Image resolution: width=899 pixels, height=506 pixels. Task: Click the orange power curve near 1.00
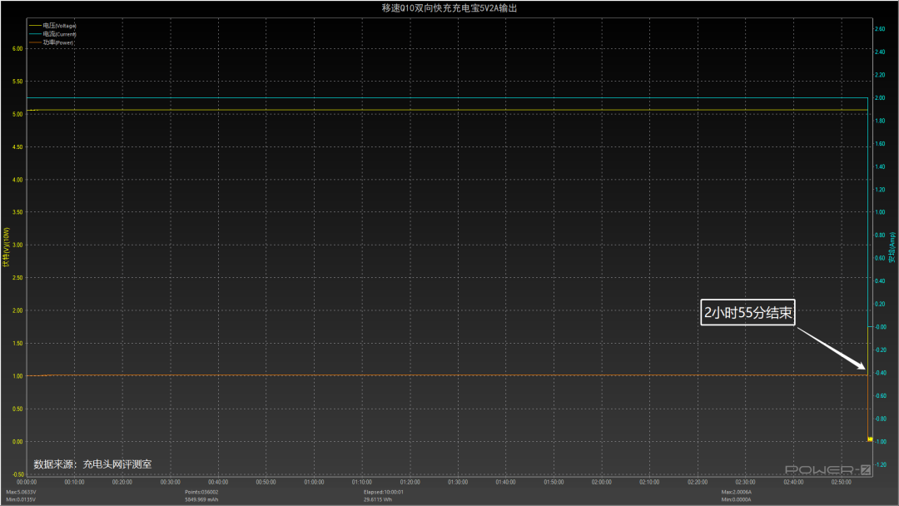pyautogui.click(x=447, y=375)
